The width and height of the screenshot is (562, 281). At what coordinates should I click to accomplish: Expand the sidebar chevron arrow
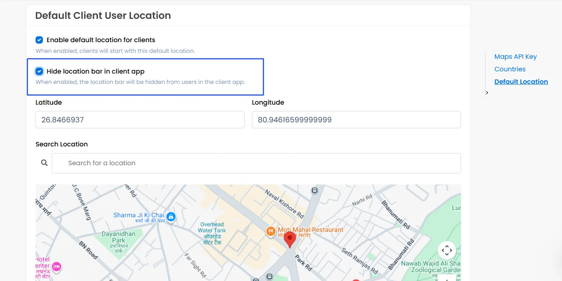click(487, 92)
